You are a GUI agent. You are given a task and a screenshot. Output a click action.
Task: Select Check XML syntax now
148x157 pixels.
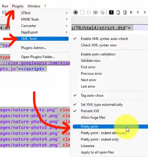(x=99, y=45)
